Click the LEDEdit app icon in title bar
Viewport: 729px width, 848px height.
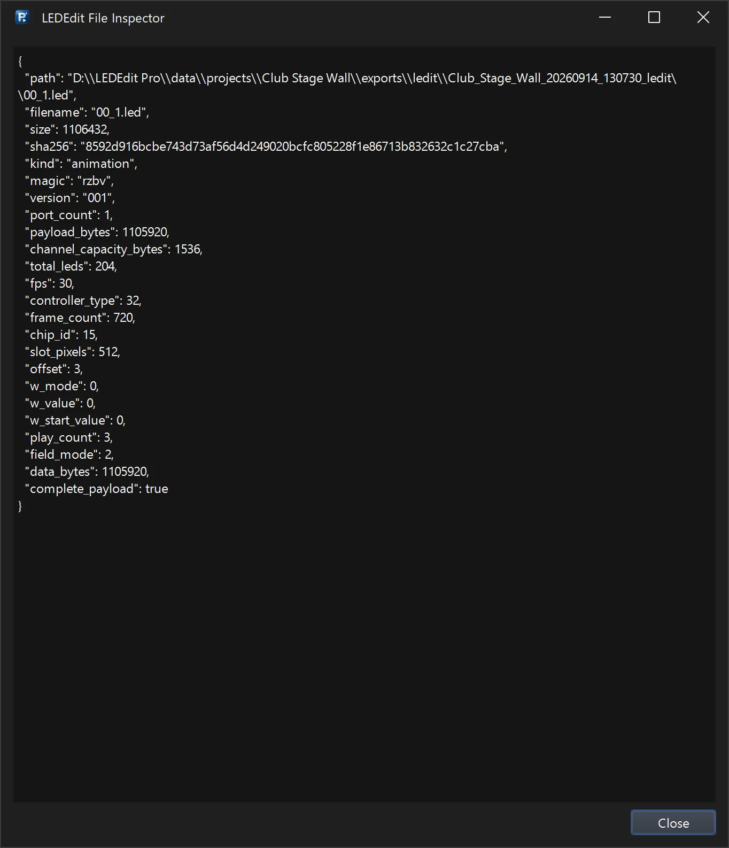(22, 18)
